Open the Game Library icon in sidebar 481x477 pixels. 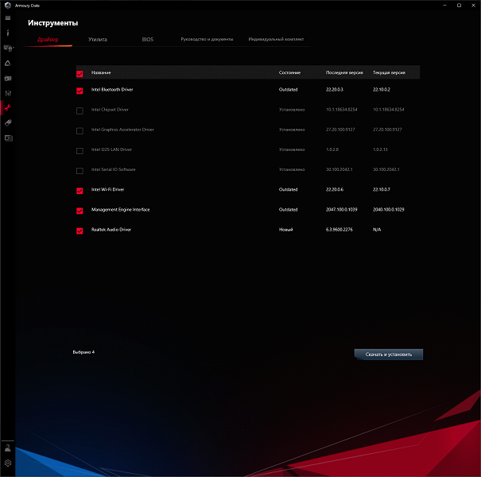point(8,79)
